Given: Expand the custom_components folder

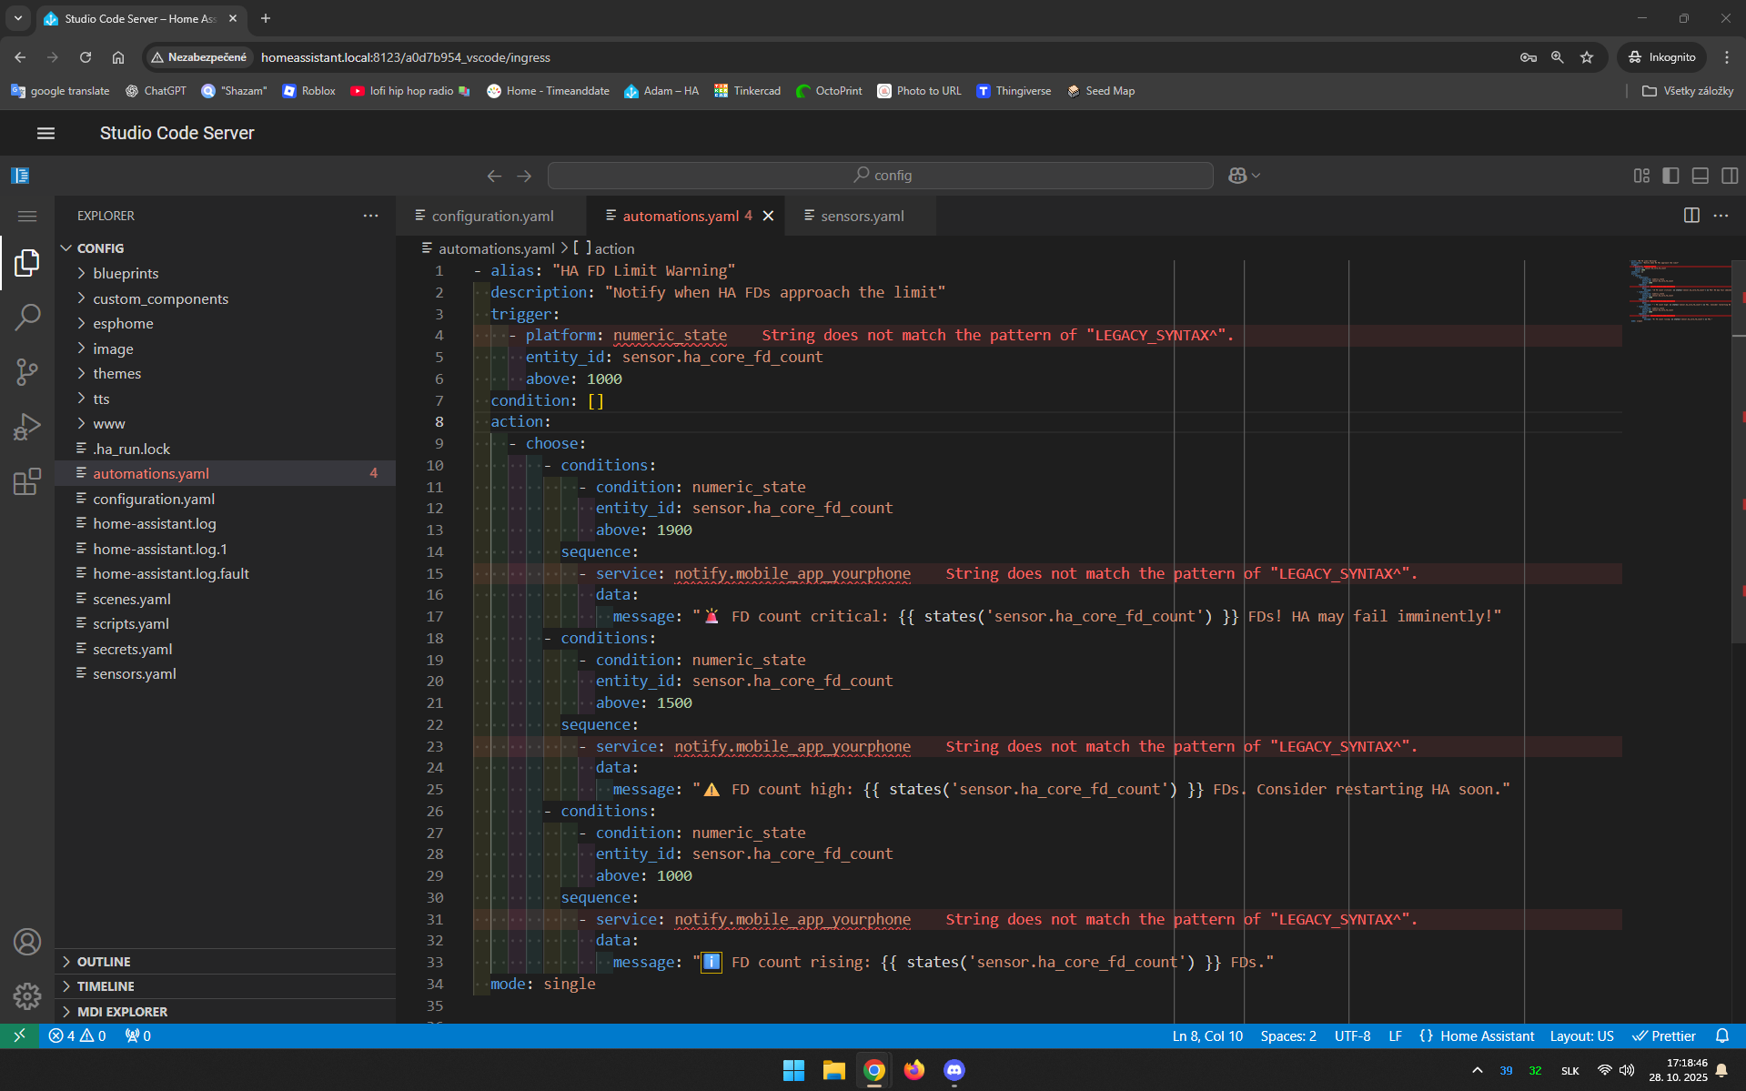Looking at the screenshot, I should (x=160, y=298).
